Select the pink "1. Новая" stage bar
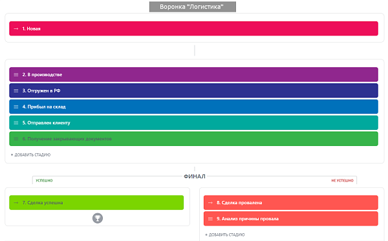The image size is (388, 241). [193, 28]
